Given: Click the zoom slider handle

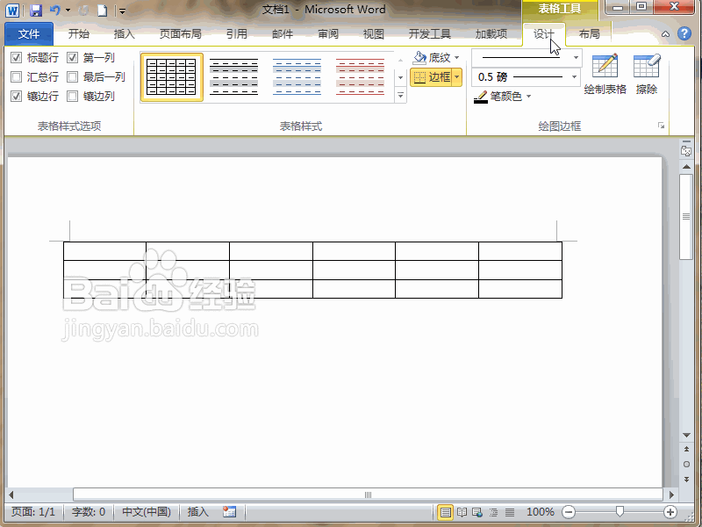Looking at the screenshot, I should pyautogui.click(x=620, y=511).
